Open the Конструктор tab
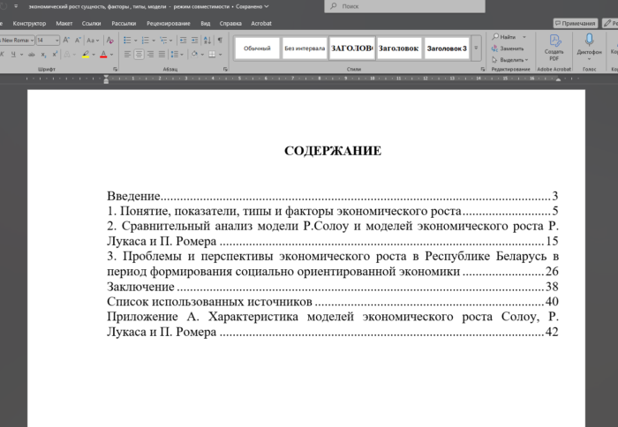This screenshot has width=618, height=427. (x=29, y=24)
